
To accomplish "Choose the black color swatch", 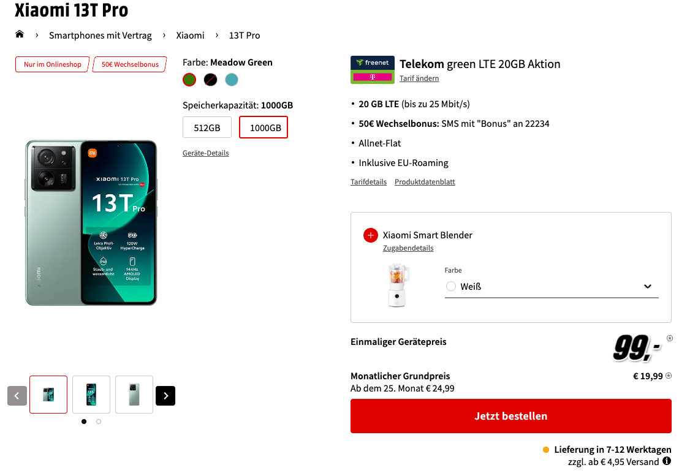I will tap(210, 80).
